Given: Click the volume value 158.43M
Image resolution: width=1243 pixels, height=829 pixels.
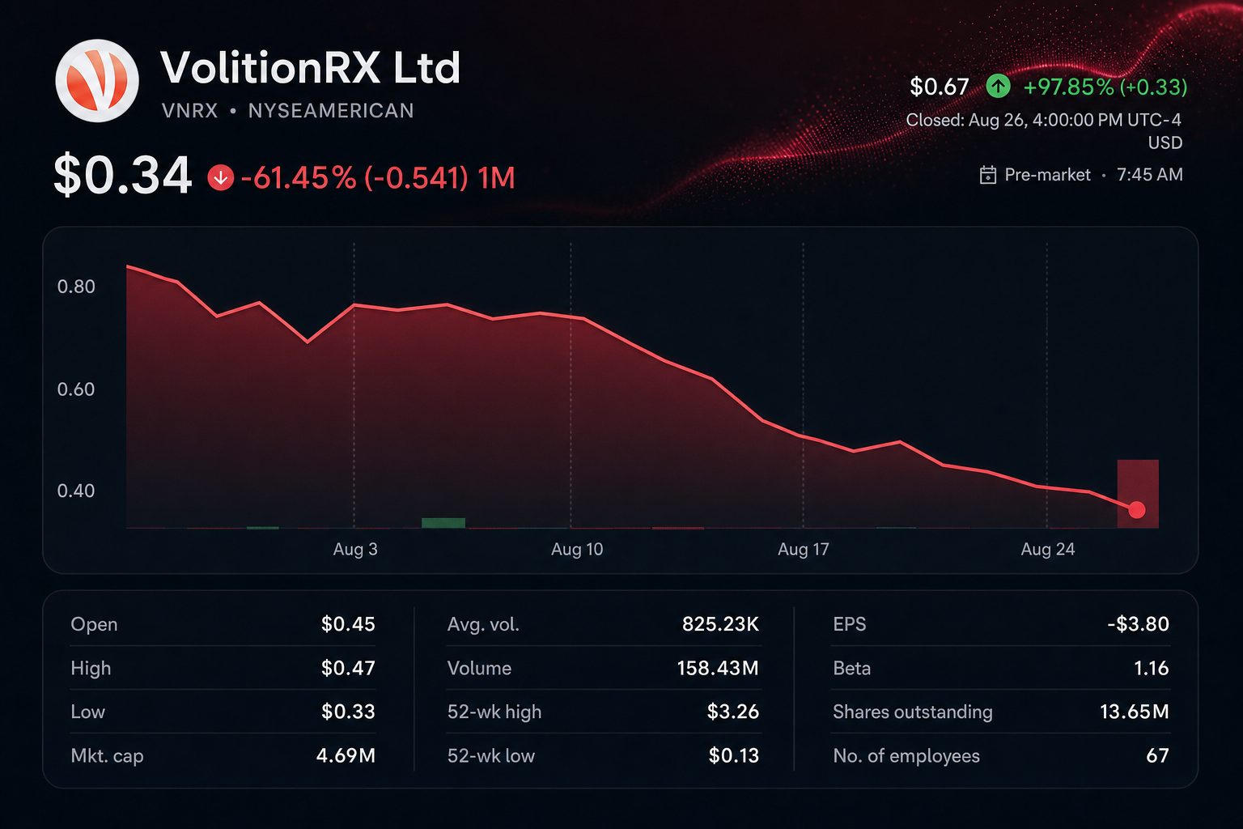Looking at the screenshot, I should [x=718, y=668].
